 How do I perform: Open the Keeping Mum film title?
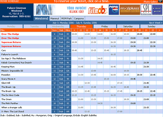(8, 67)
